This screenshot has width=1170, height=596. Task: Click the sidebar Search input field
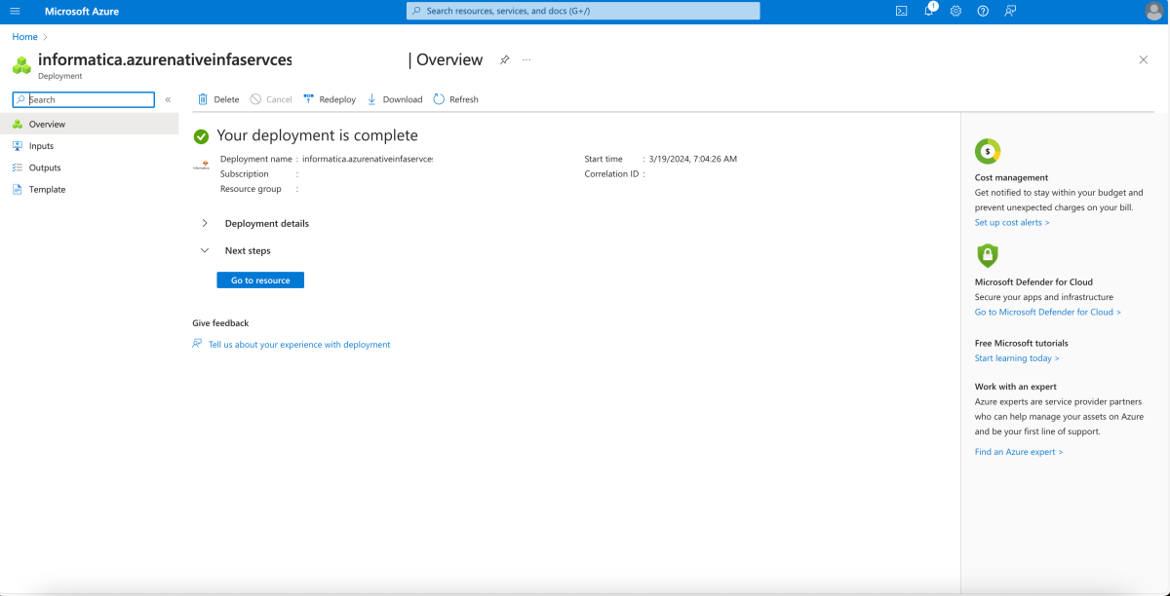(x=83, y=99)
